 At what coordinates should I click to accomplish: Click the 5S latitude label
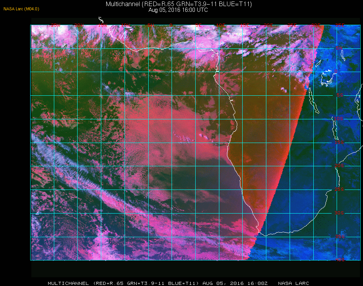(340, 95)
